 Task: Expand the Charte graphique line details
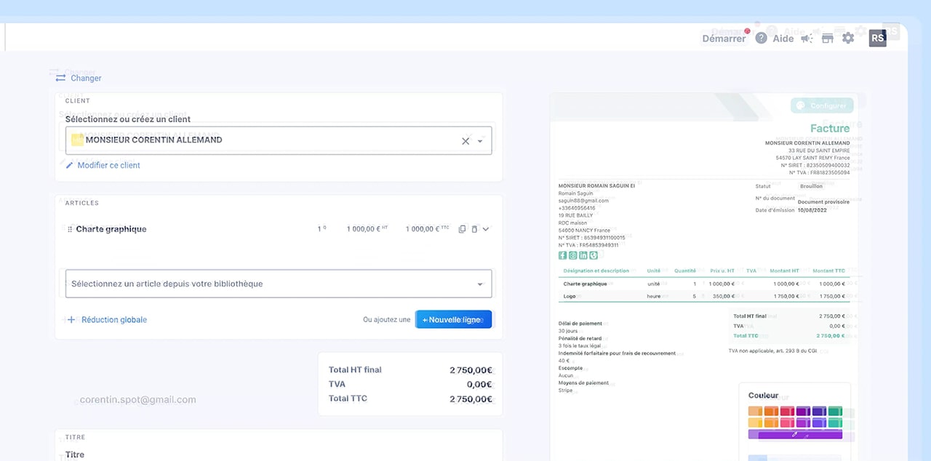point(486,229)
